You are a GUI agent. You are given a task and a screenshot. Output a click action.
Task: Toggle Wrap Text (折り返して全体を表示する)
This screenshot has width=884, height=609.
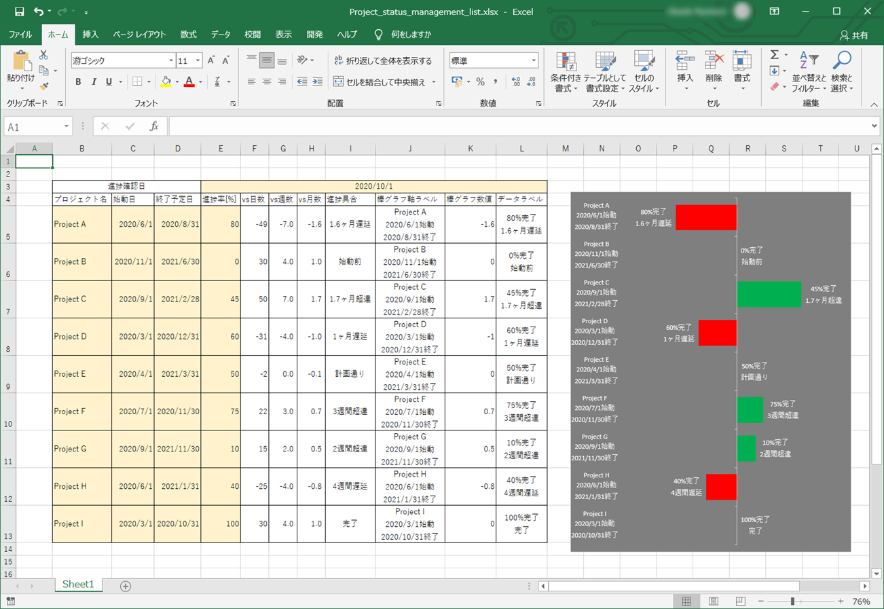382,60
